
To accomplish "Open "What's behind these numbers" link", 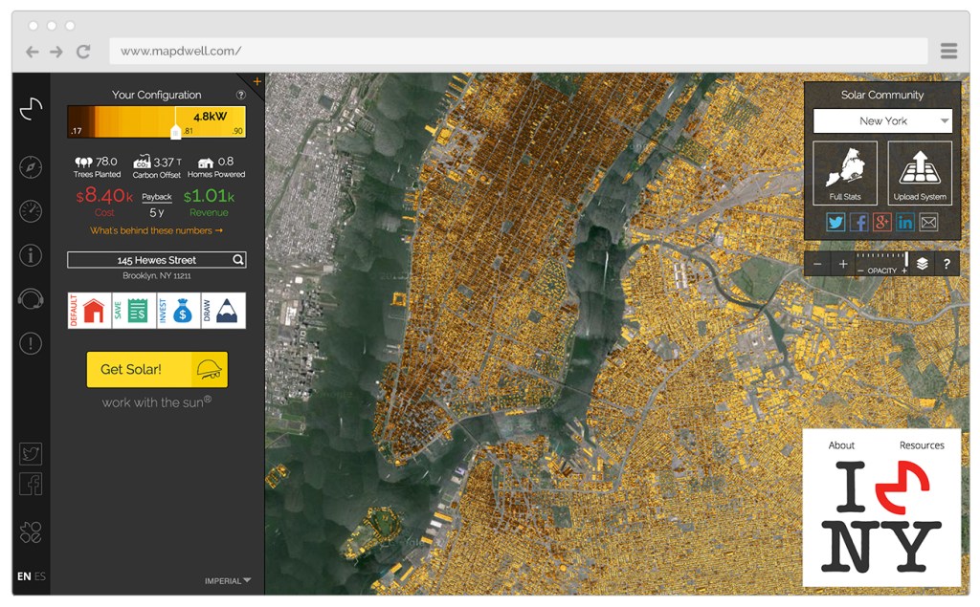I will 156,230.
